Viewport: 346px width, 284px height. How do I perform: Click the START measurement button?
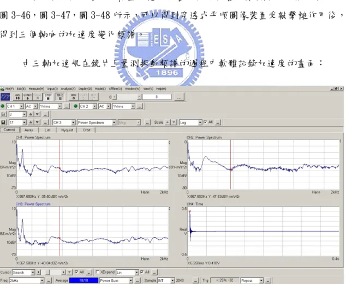[x=28, y=96]
